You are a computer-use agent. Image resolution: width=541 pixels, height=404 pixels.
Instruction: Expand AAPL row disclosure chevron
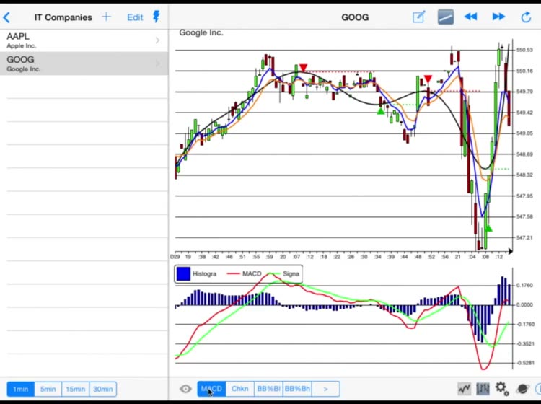coord(158,40)
